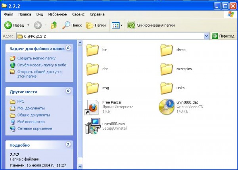Collapse the Подробно details panel
Image resolution: width=238 pixels, height=170 pixels.
pos(68,144)
